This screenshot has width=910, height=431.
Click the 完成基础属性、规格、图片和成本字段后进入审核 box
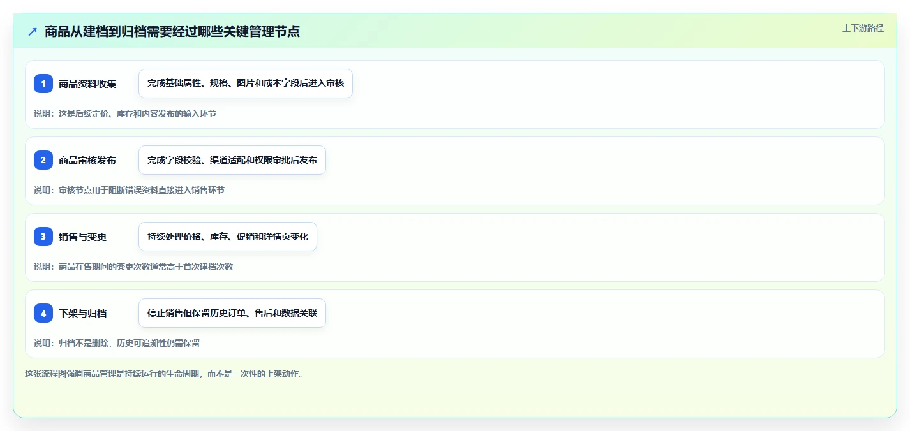[x=246, y=84]
